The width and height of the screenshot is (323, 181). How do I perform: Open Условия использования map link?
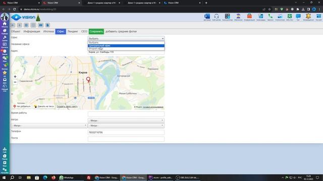point(153,107)
